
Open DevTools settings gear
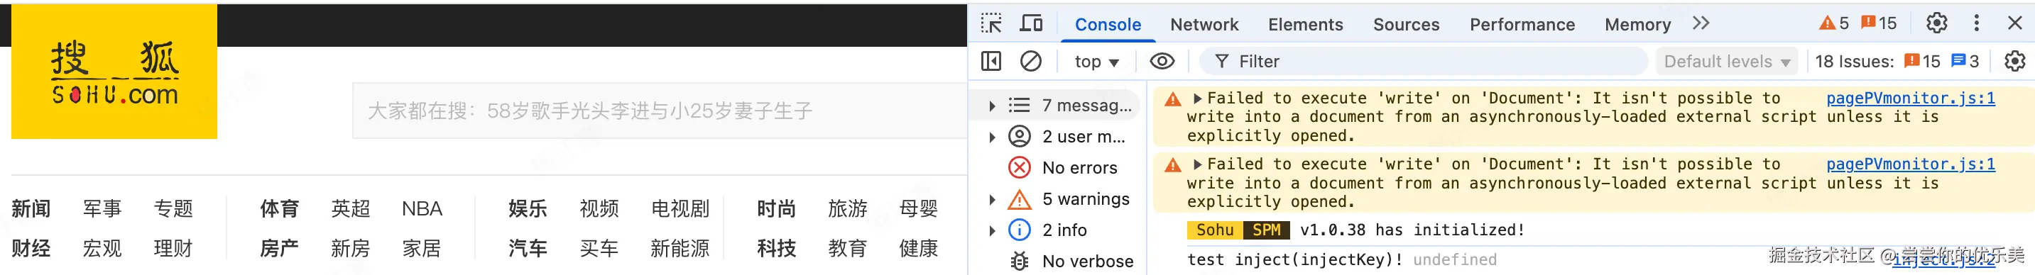(x=1936, y=23)
